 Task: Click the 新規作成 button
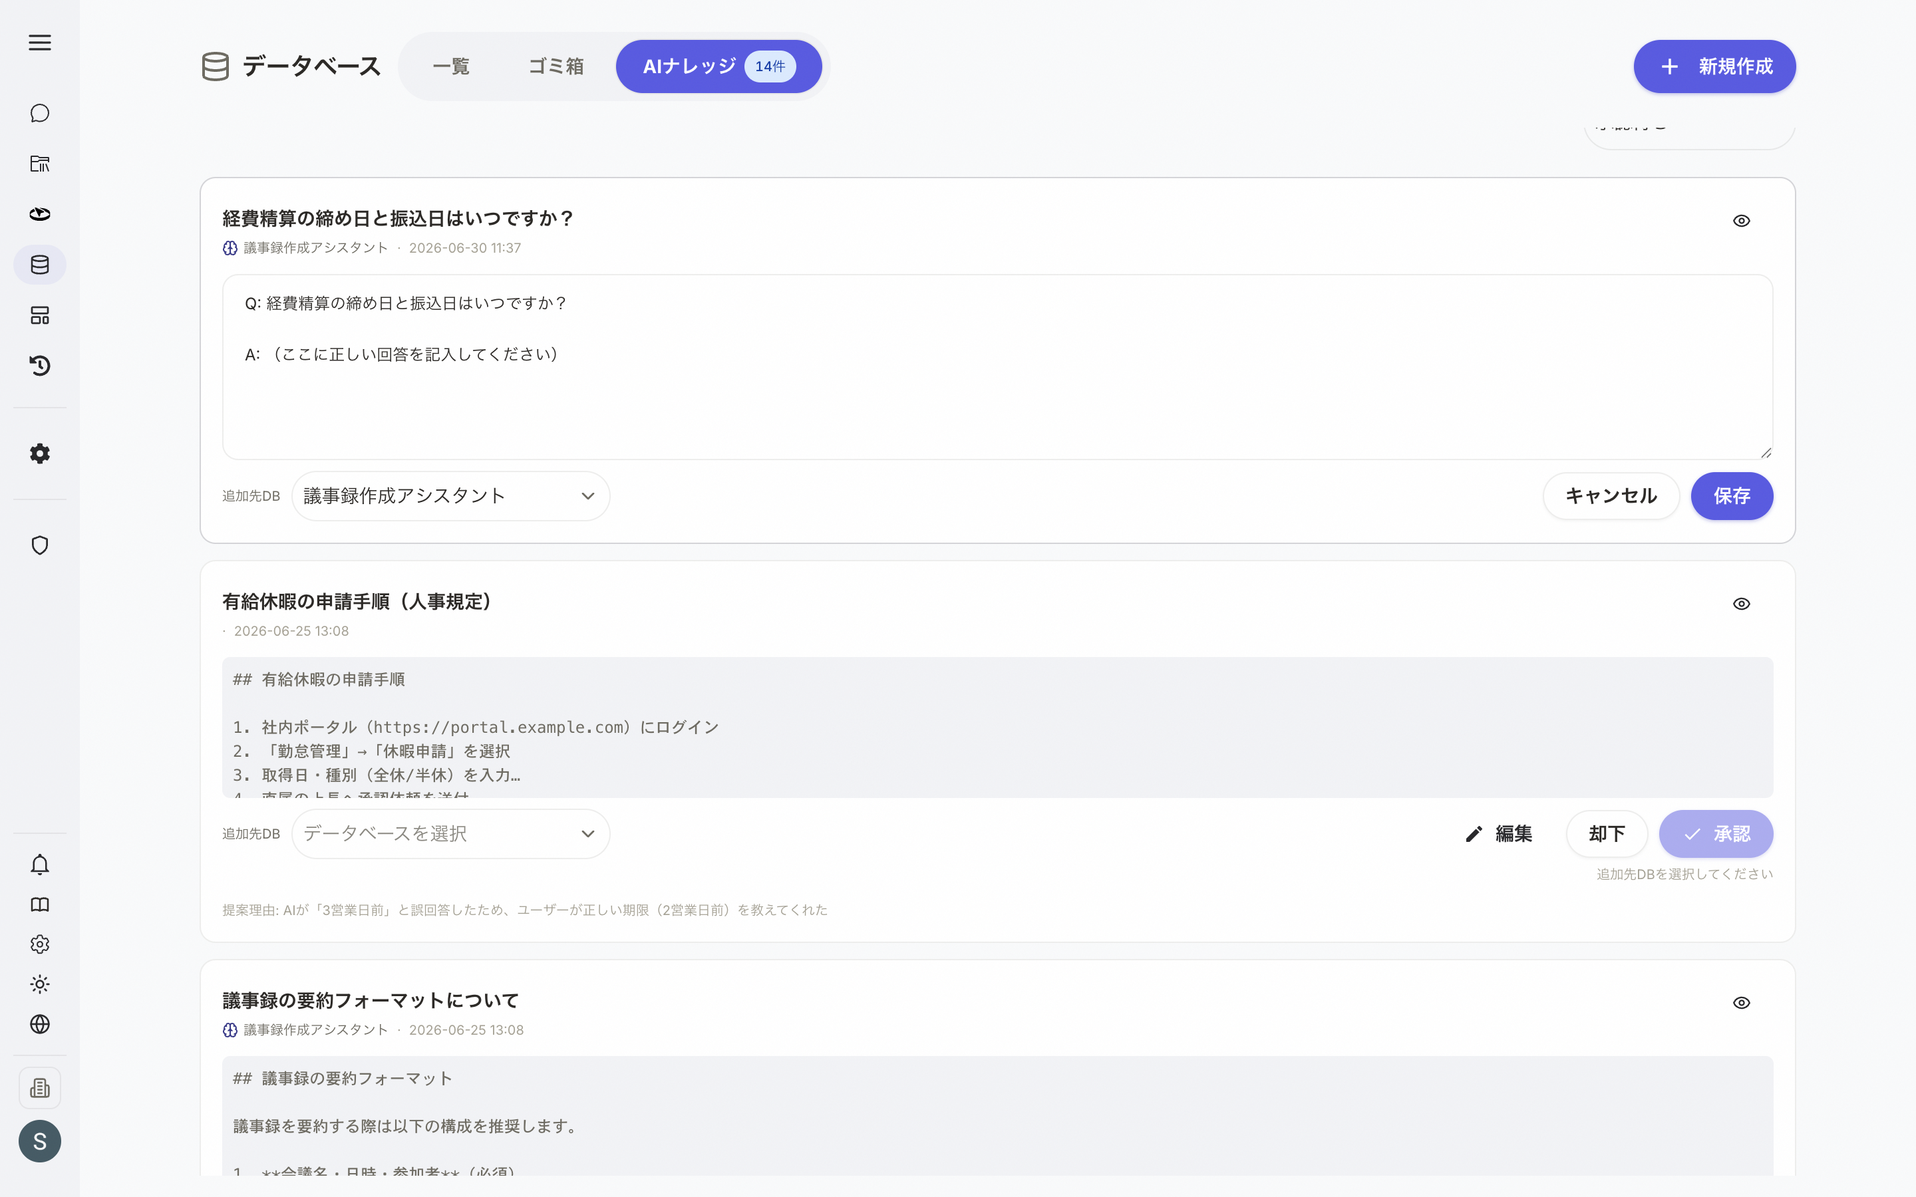(x=1714, y=66)
